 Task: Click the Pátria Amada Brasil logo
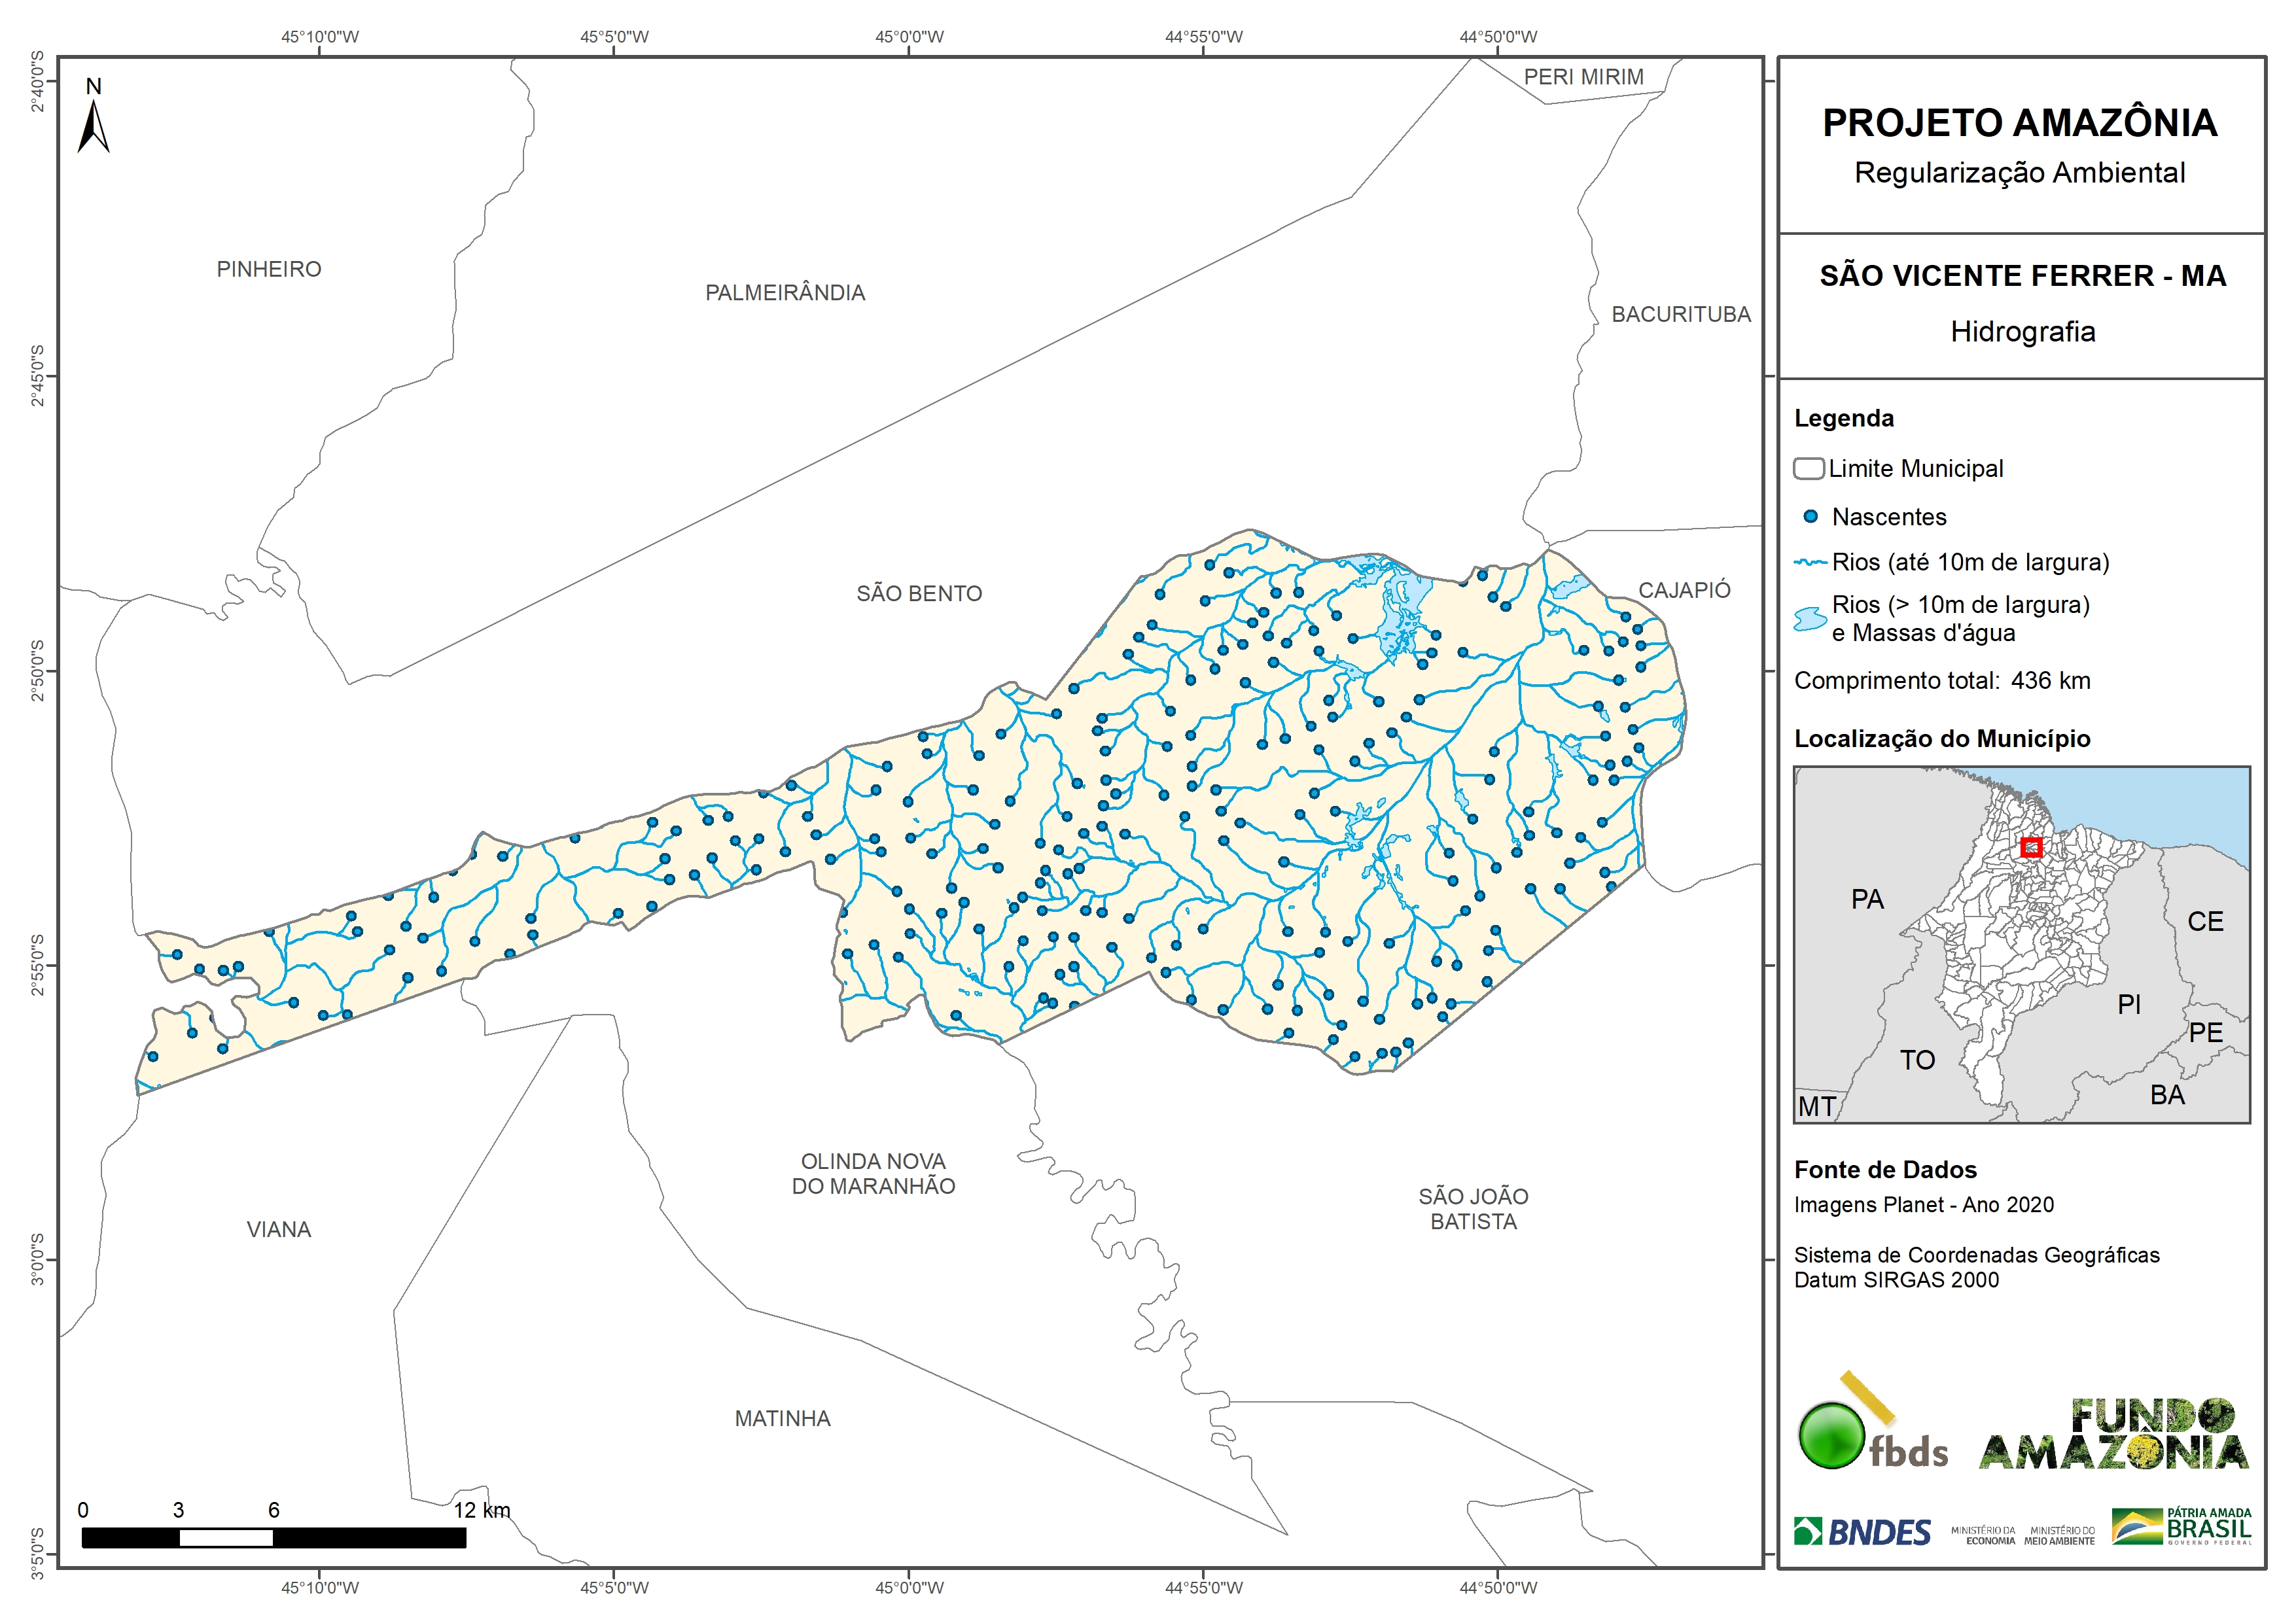(2181, 1527)
